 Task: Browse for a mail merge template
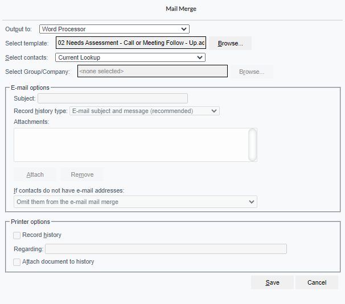click(x=230, y=43)
